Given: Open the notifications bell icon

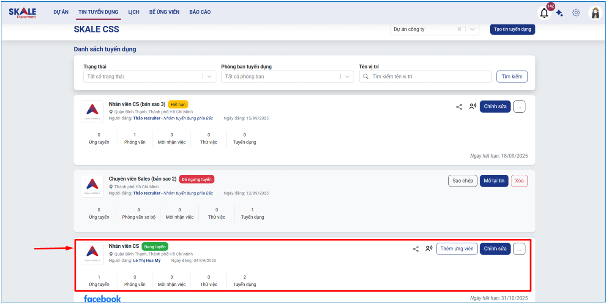Looking at the screenshot, I should click(x=544, y=13).
